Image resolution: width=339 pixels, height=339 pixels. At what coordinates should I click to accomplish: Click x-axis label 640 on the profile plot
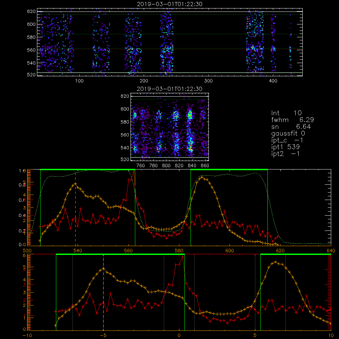click(x=331, y=251)
